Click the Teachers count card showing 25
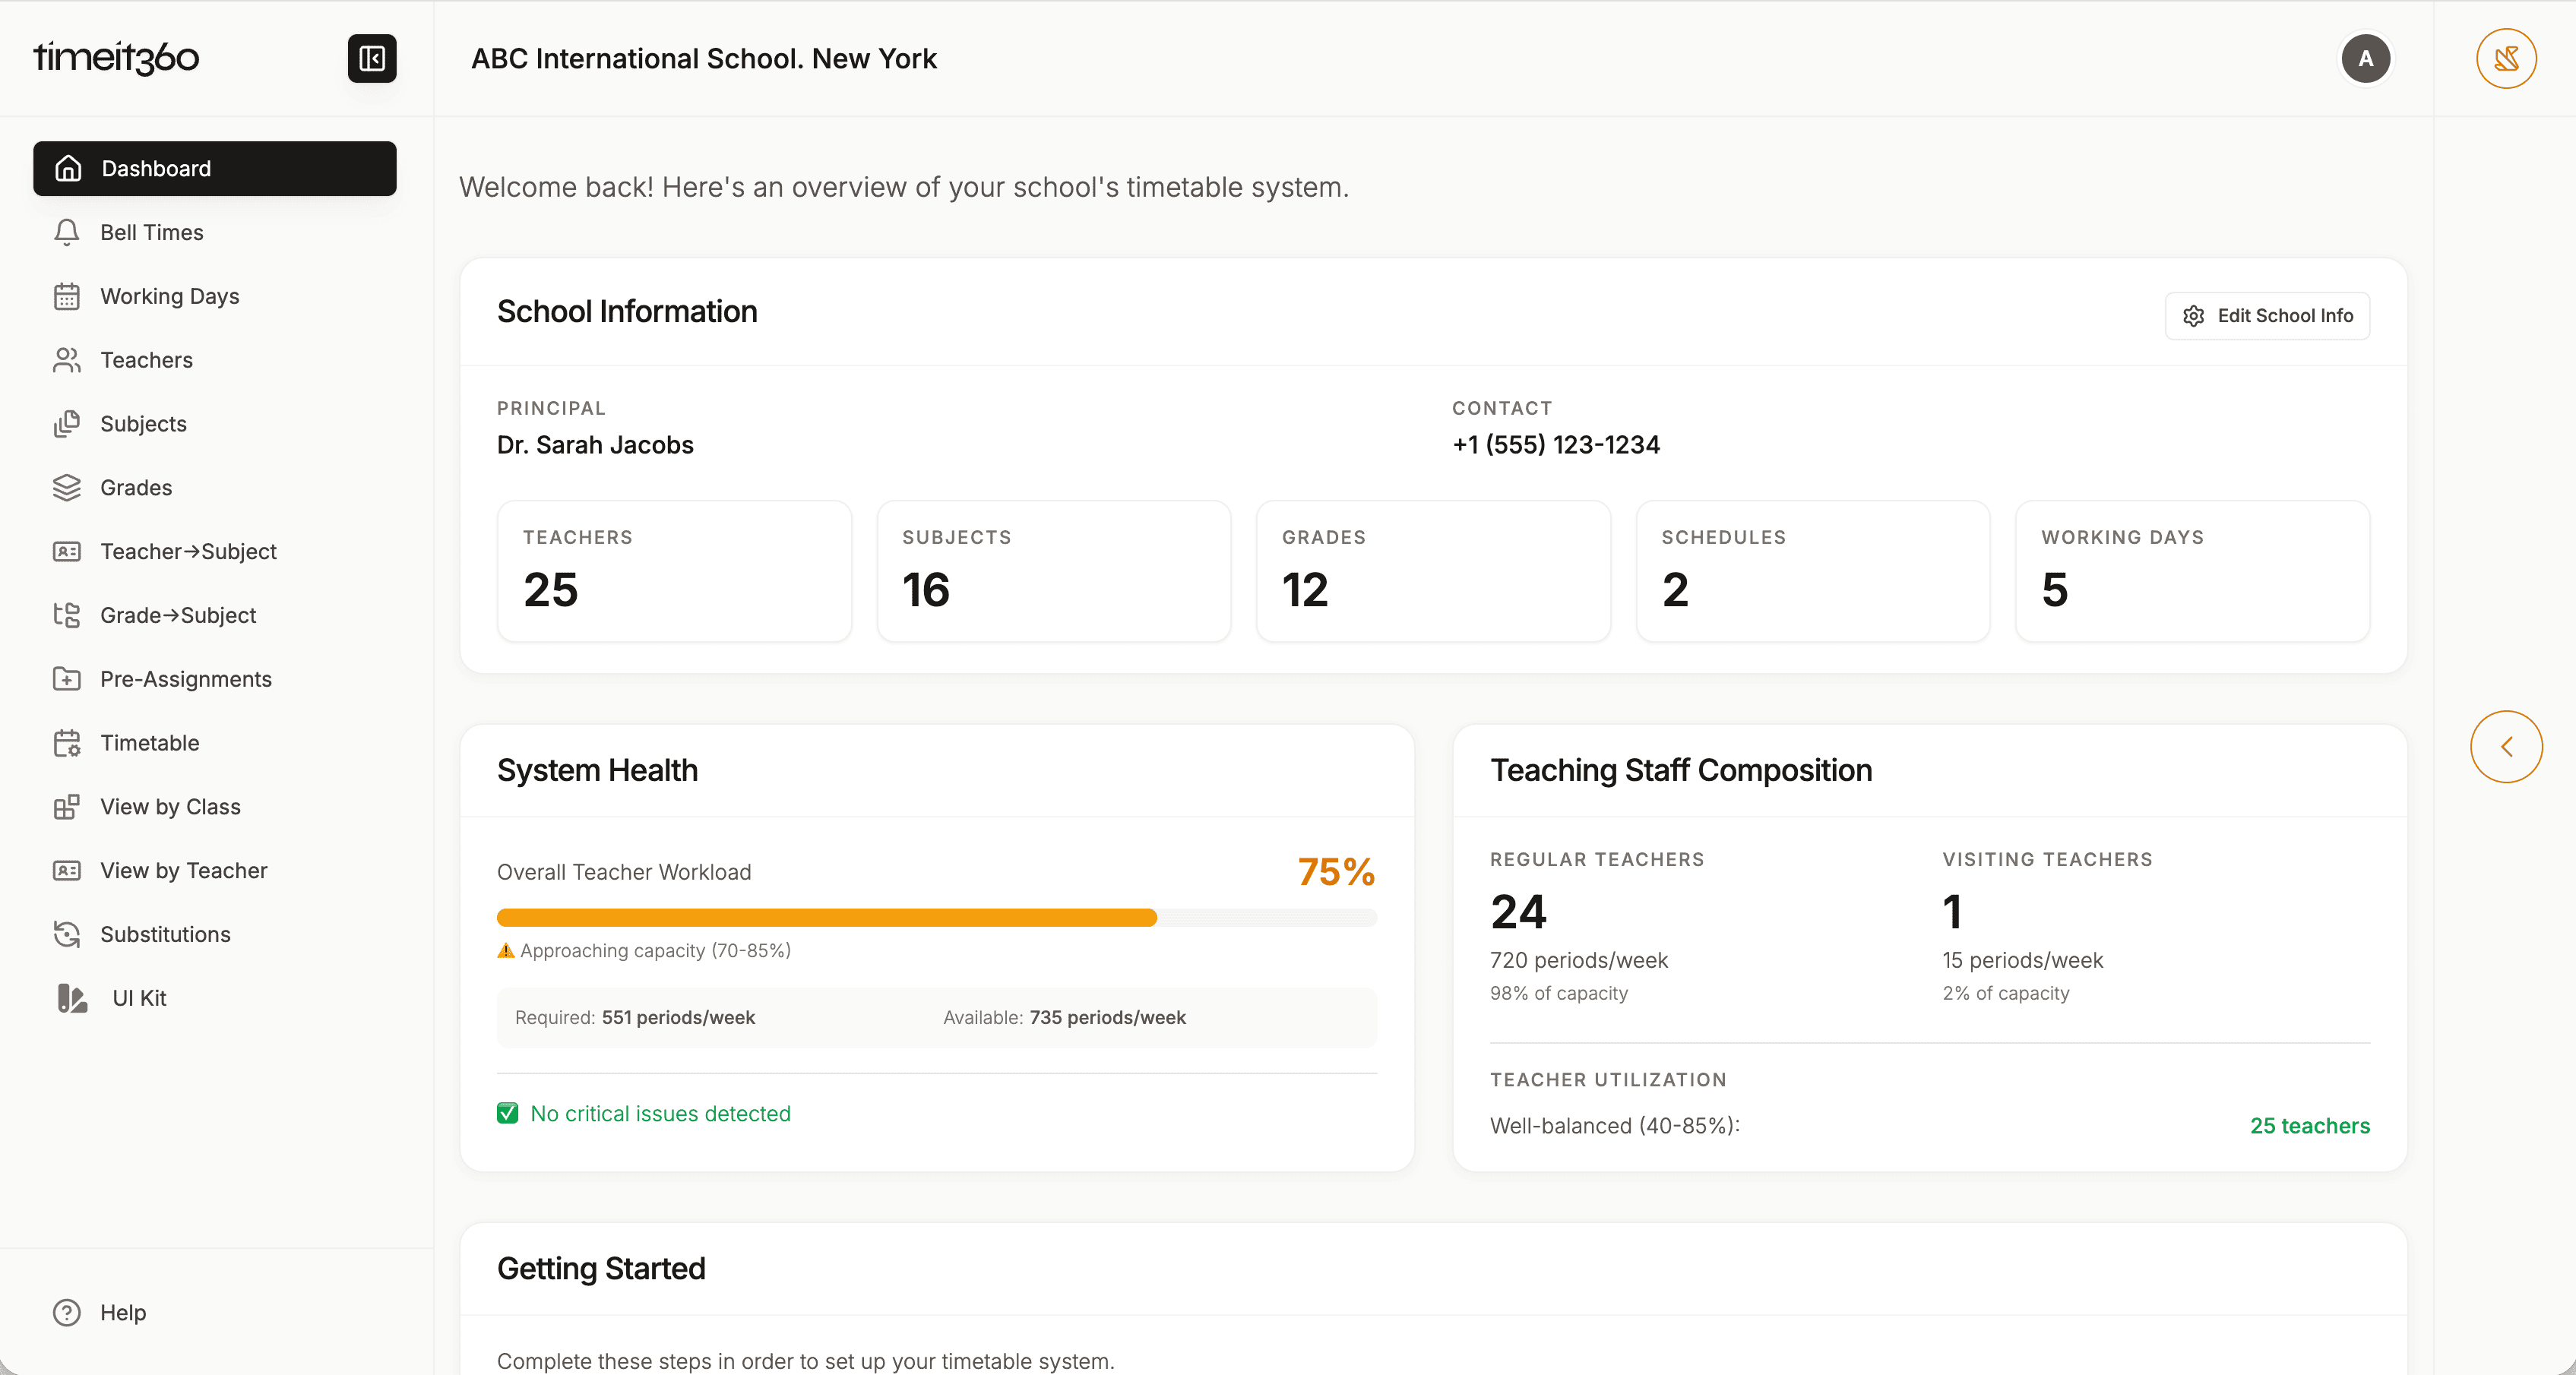Screen dimensions: 2576x1375 click(x=674, y=571)
